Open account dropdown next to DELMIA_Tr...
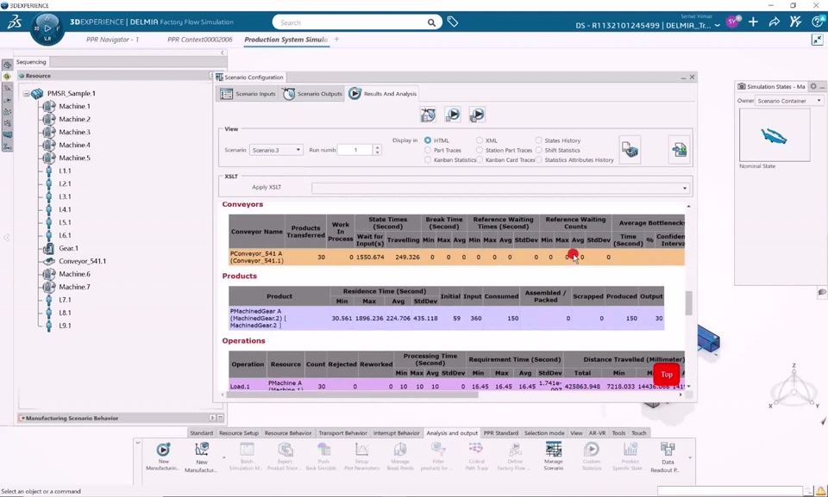This screenshot has height=497, width=828. [x=717, y=25]
